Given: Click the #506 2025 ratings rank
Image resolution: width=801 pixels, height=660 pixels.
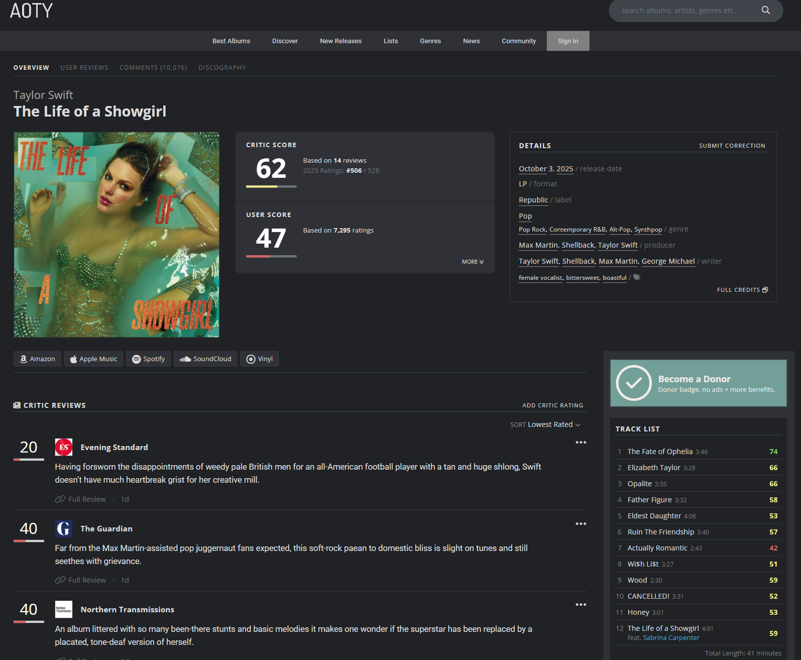Looking at the screenshot, I should [354, 171].
